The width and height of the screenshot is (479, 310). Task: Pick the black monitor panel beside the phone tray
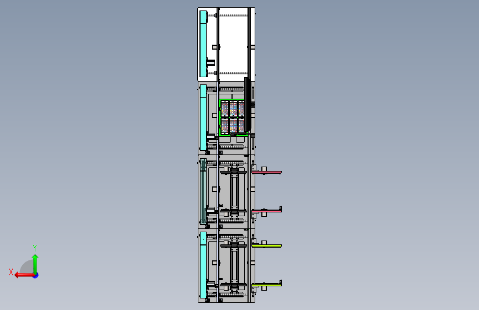[248, 105]
